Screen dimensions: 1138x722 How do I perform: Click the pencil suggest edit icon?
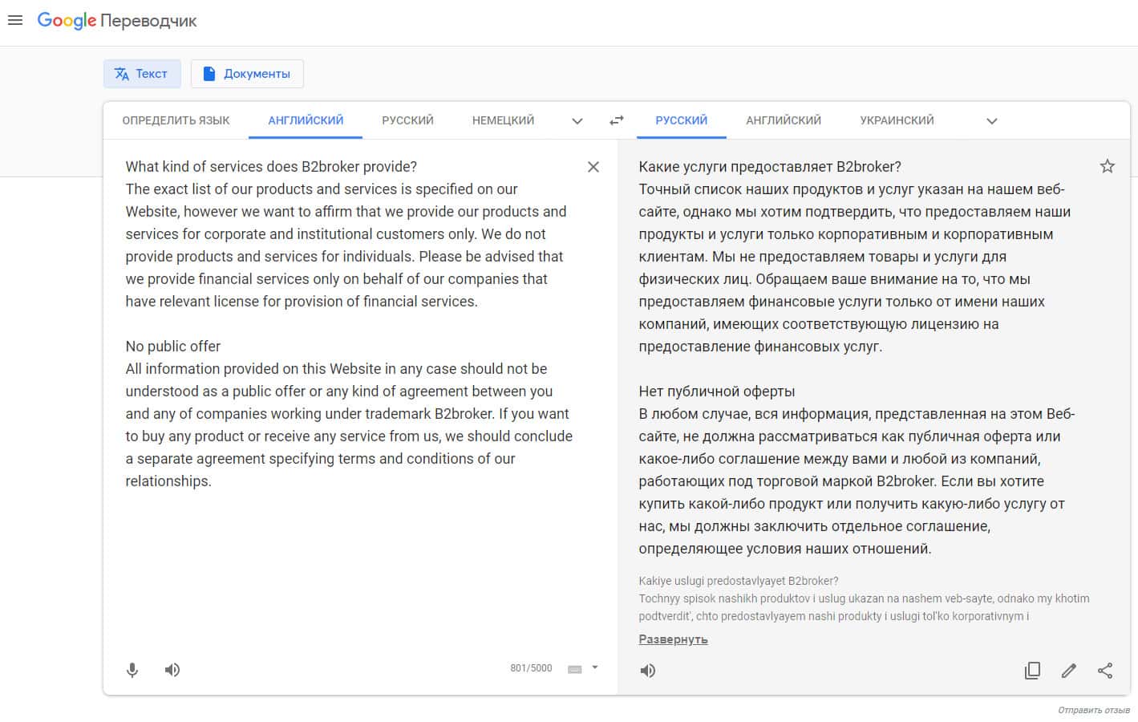[1068, 671]
